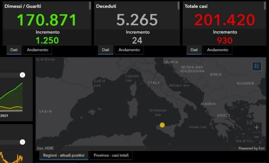269x163 pixels.
Task: Open Dati tab under Deceduti
Action: (106, 50)
